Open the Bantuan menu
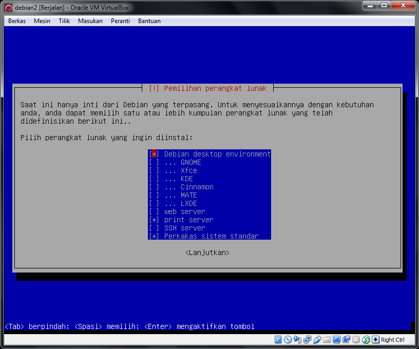This screenshot has width=419, height=349. pyautogui.click(x=149, y=21)
